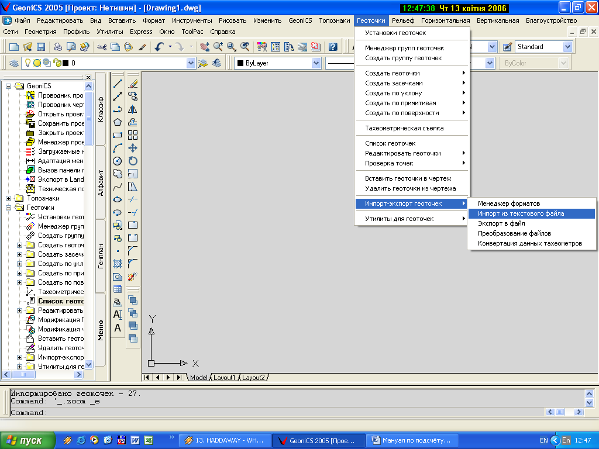
Task: Select Менеджер форматов submenu item
Action: 531,203
